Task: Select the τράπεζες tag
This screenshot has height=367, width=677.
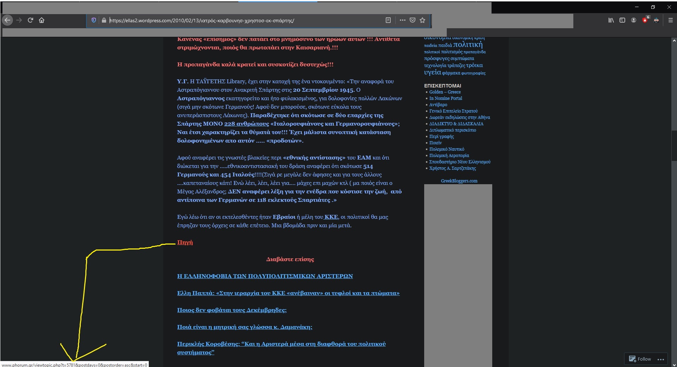Action: click(x=456, y=66)
